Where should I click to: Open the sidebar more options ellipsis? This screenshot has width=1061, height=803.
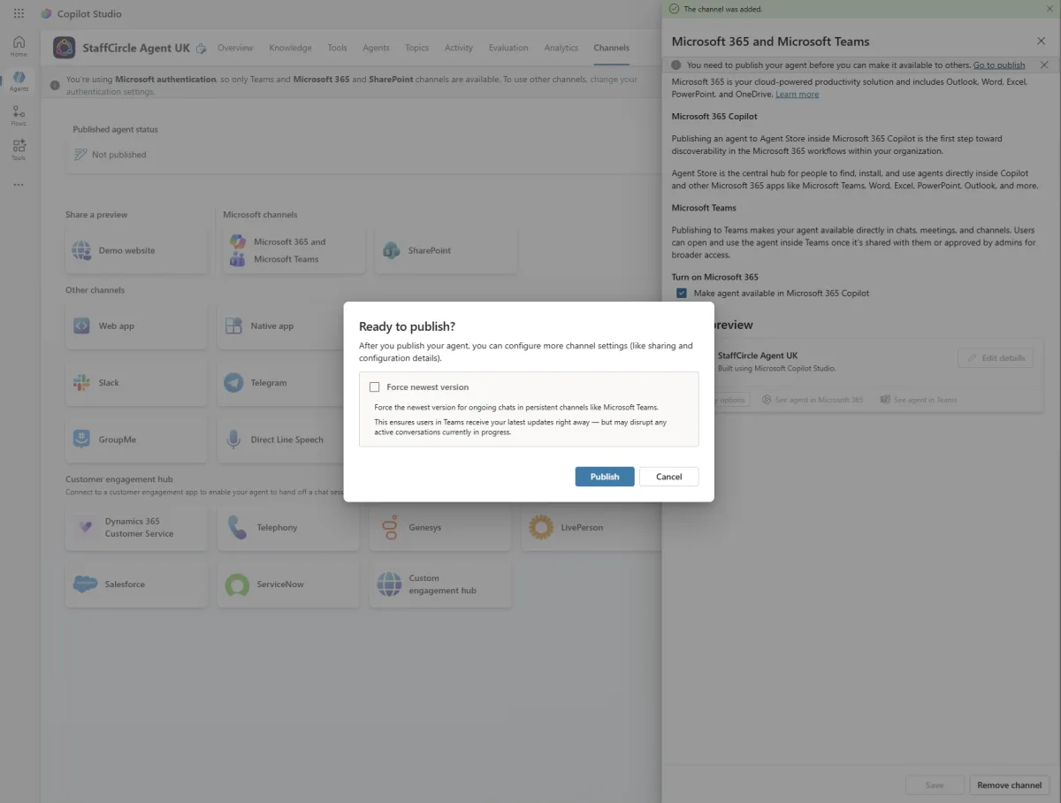click(19, 185)
